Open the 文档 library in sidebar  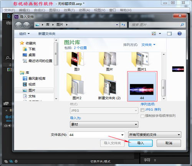(x=29, y=96)
